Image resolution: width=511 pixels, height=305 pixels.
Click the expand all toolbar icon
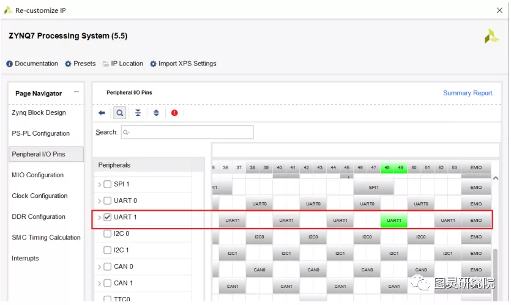pyautogui.click(x=157, y=113)
